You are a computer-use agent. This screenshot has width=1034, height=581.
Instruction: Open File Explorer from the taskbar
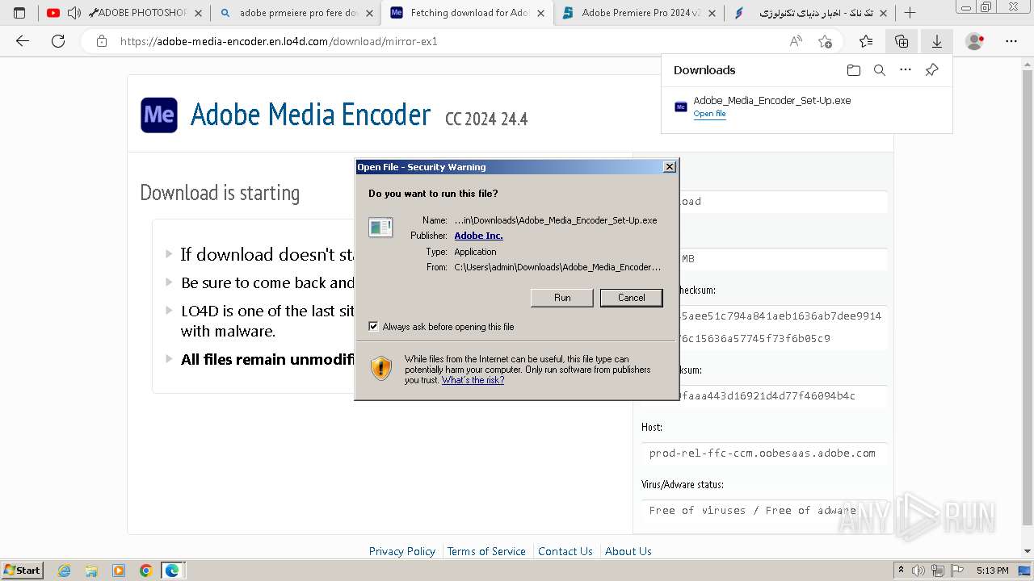point(91,571)
